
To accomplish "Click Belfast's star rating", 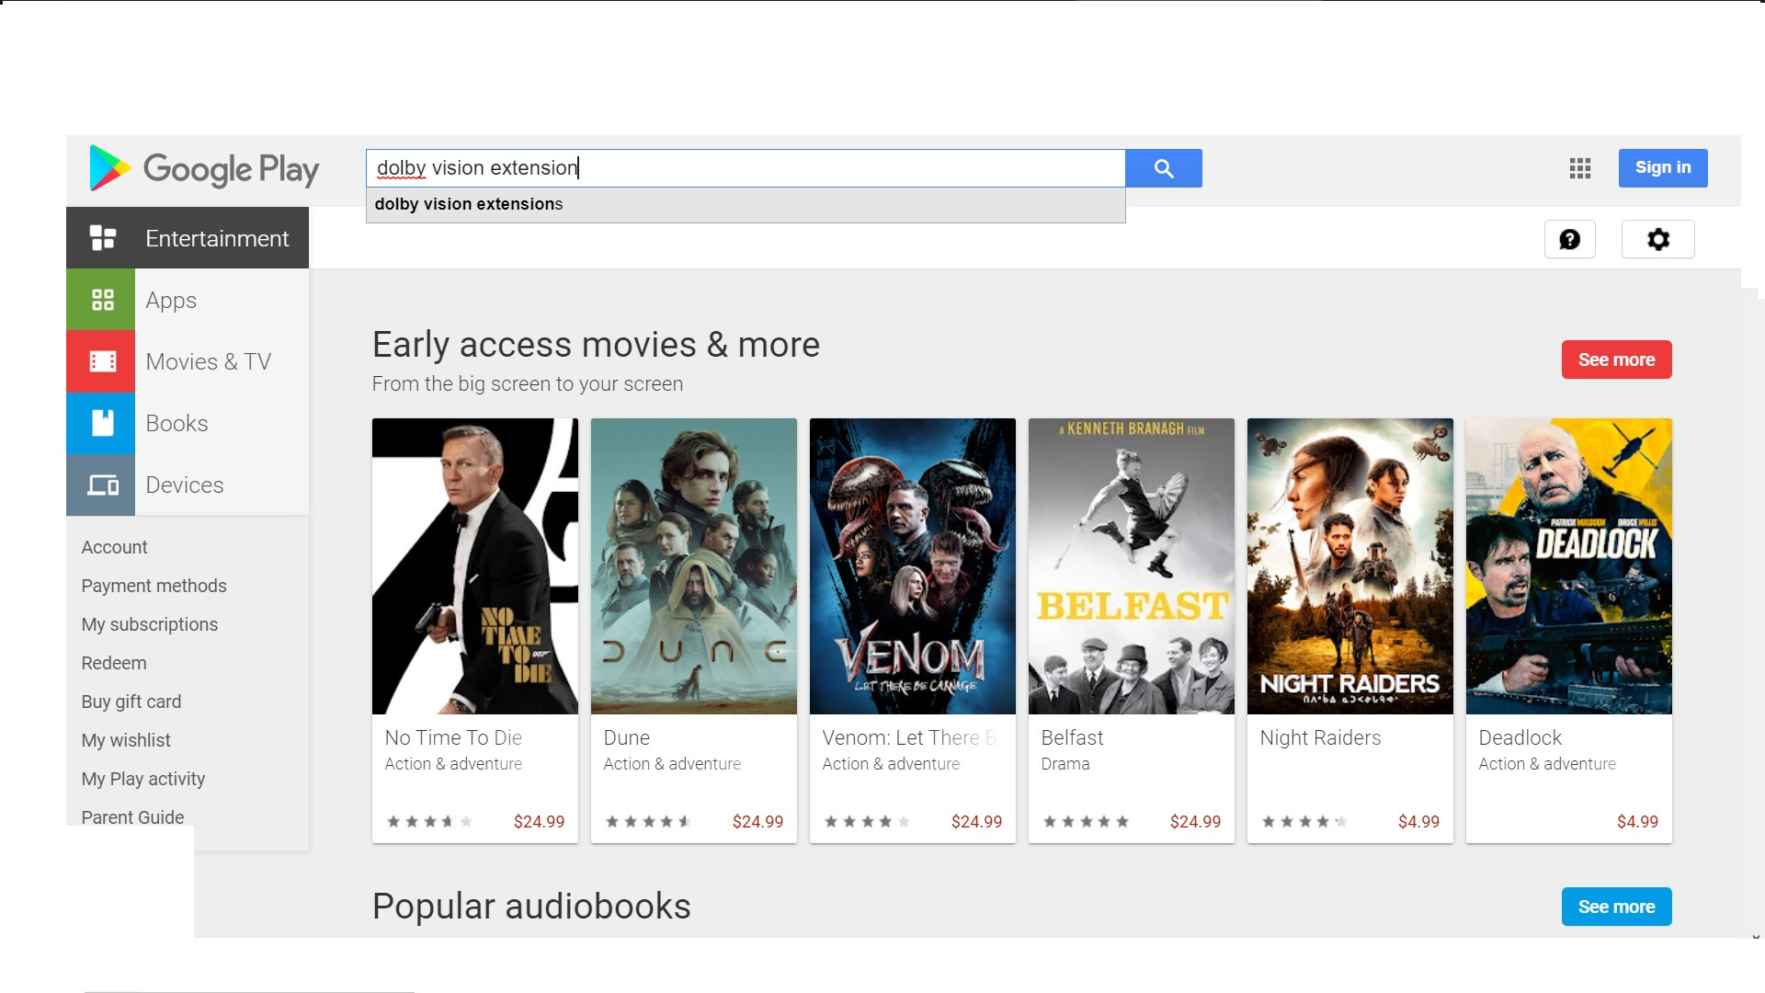I will pyautogui.click(x=1086, y=822).
